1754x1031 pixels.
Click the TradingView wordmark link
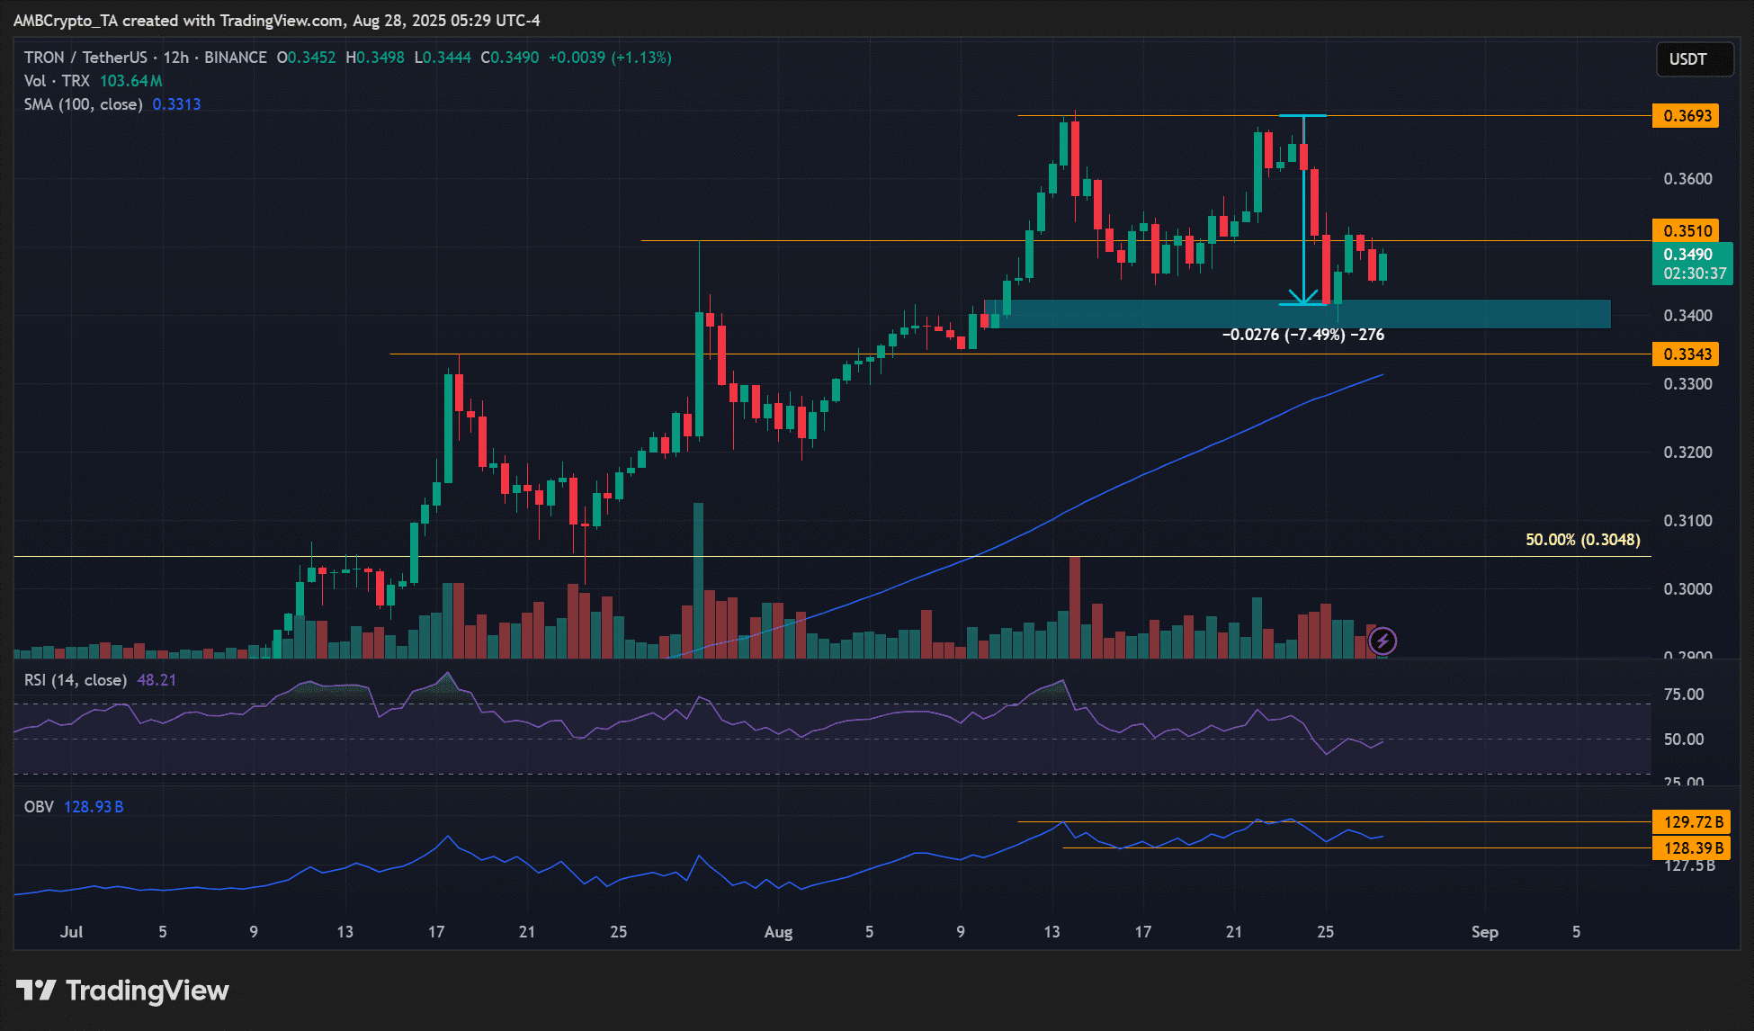click(148, 991)
